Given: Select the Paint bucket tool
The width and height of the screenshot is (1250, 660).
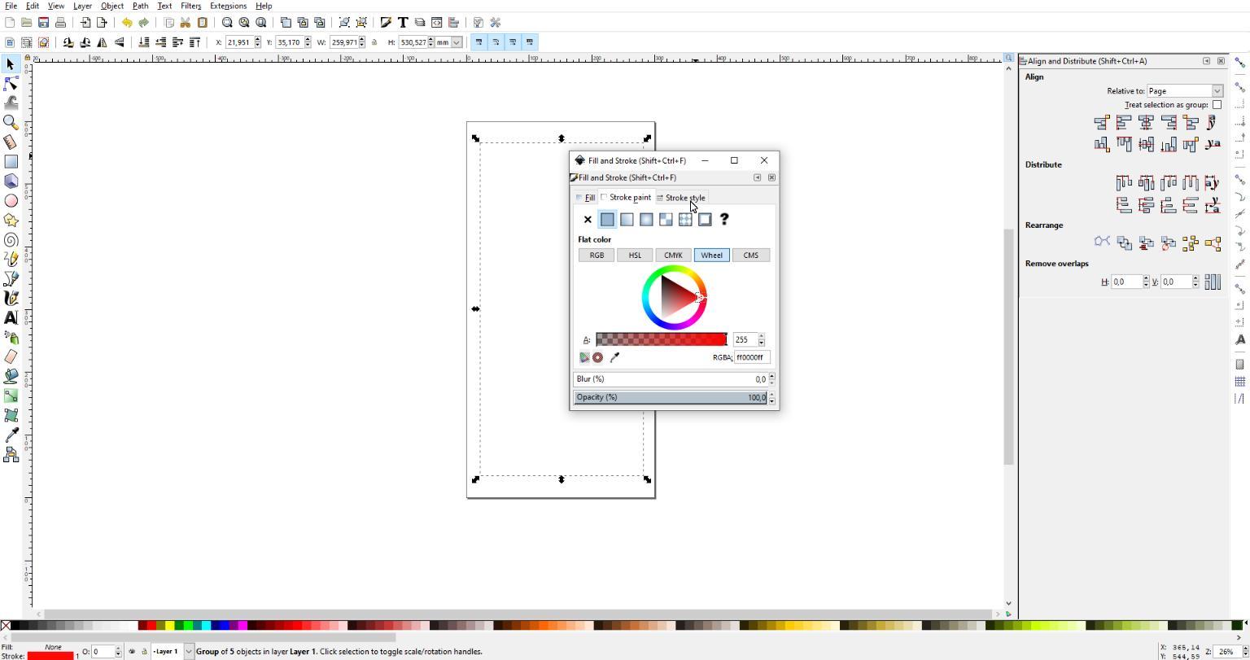Looking at the screenshot, I should point(11,376).
